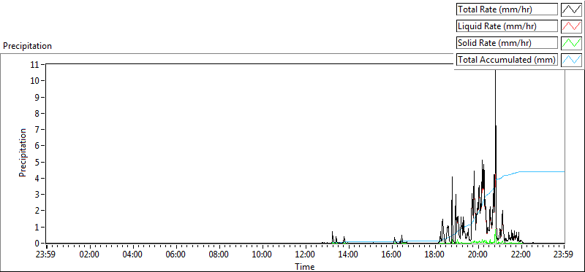Click the 12:00 time label
The width and height of the screenshot is (585, 272).
(x=305, y=255)
